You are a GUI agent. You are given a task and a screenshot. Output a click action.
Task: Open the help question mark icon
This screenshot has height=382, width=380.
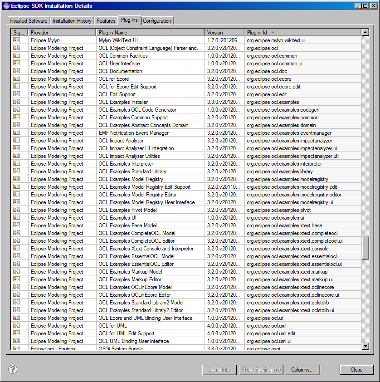coord(13,369)
